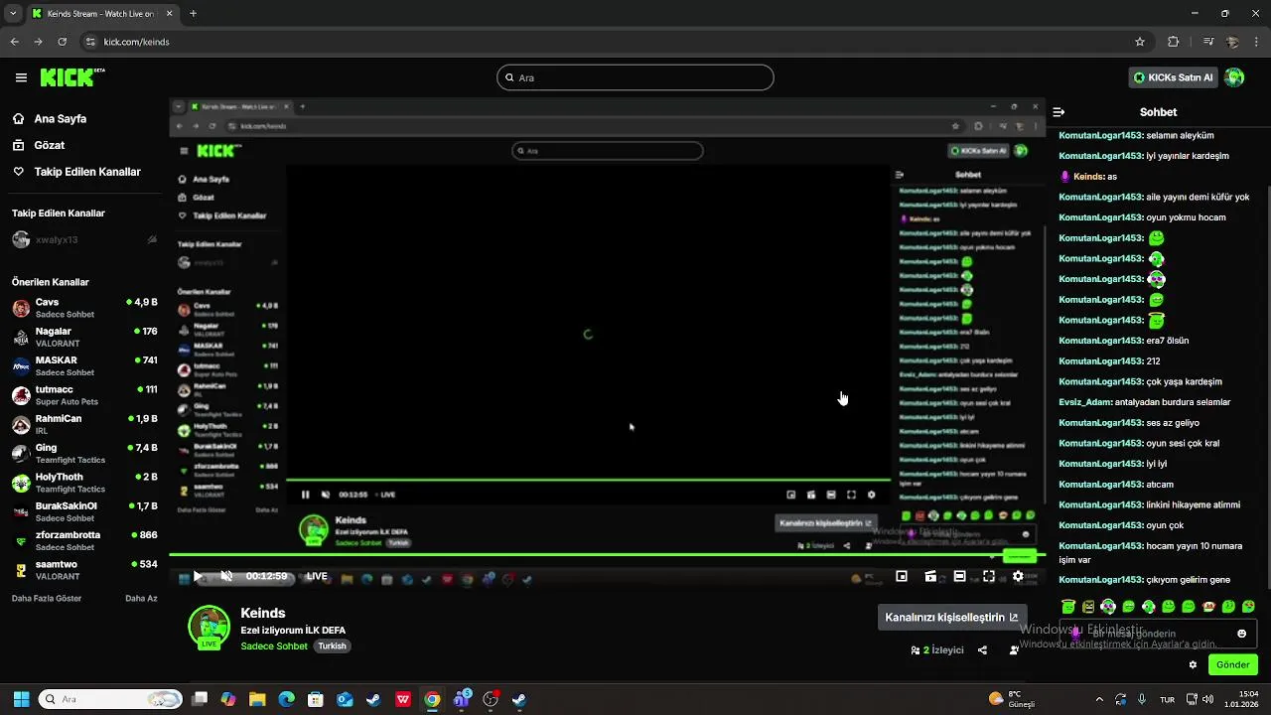Click Keinds username in chat

pos(1089,177)
